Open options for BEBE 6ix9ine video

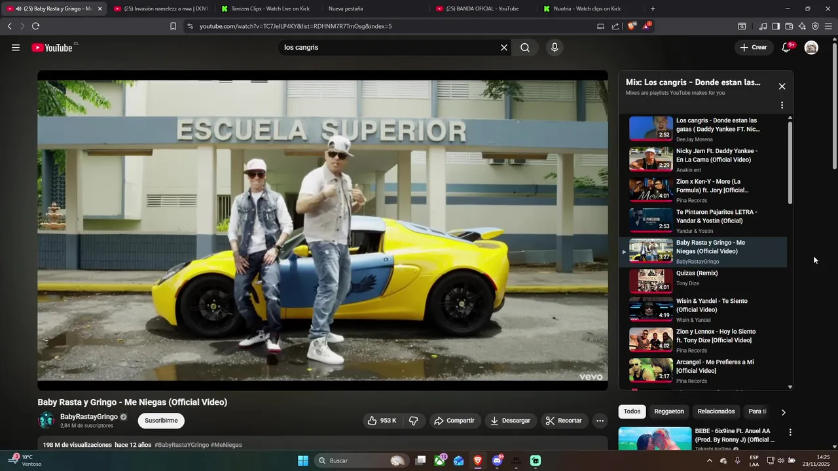(790, 432)
